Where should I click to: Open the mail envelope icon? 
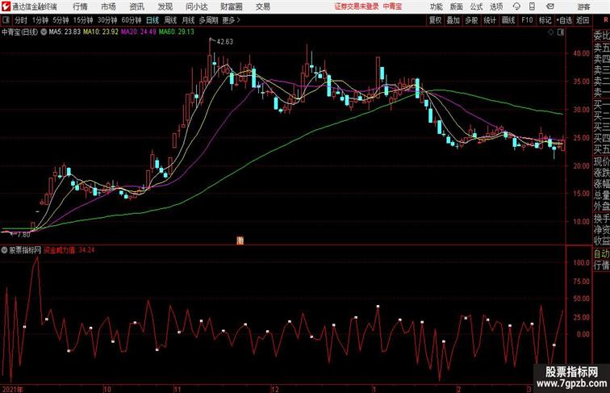[550, 6]
